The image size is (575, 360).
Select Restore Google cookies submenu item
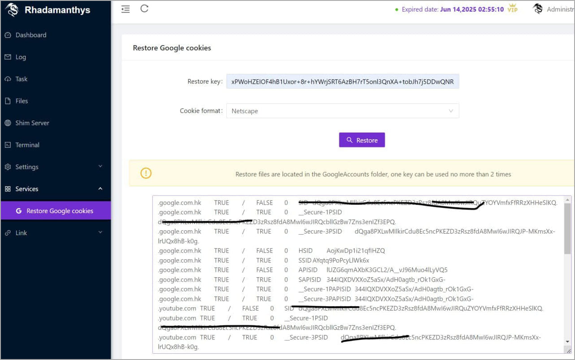tap(56, 210)
